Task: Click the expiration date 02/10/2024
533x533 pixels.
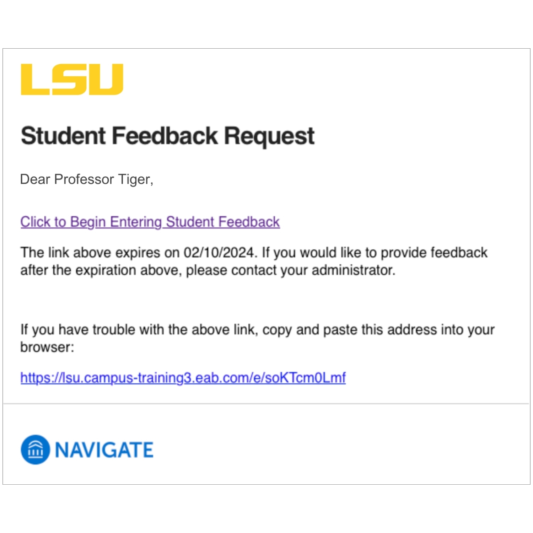Action: click(x=219, y=253)
